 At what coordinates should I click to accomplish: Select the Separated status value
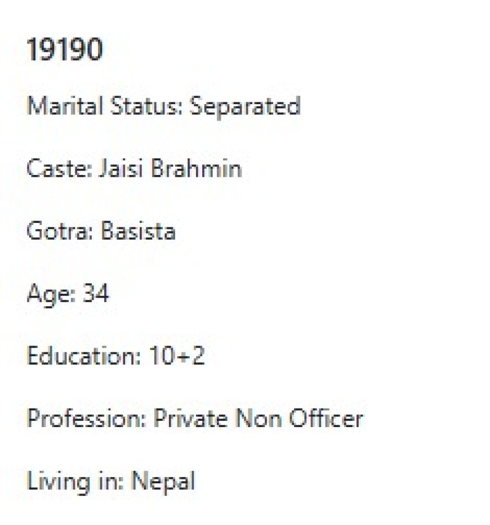244,106
